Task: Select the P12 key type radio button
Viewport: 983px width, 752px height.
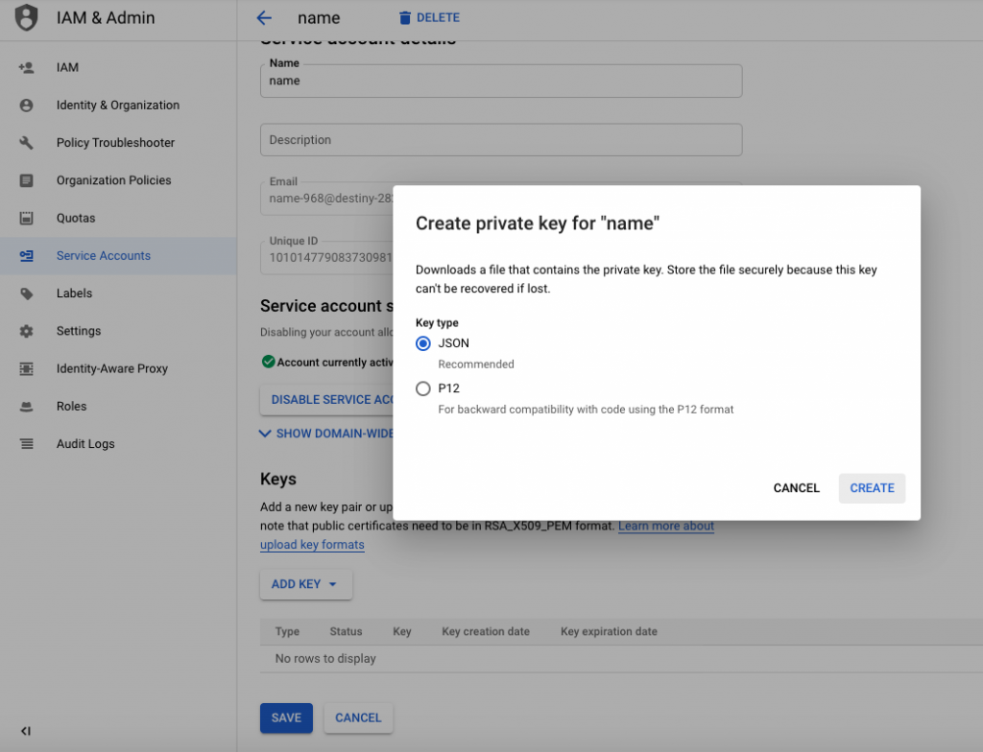Action: coord(423,388)
